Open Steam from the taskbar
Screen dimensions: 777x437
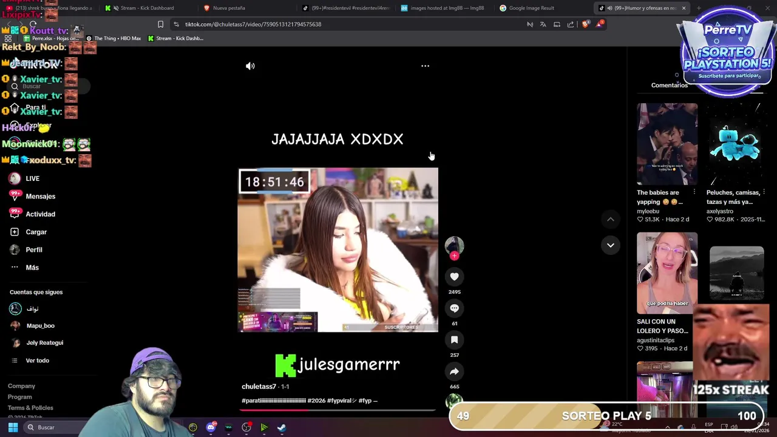coord(282,427)
